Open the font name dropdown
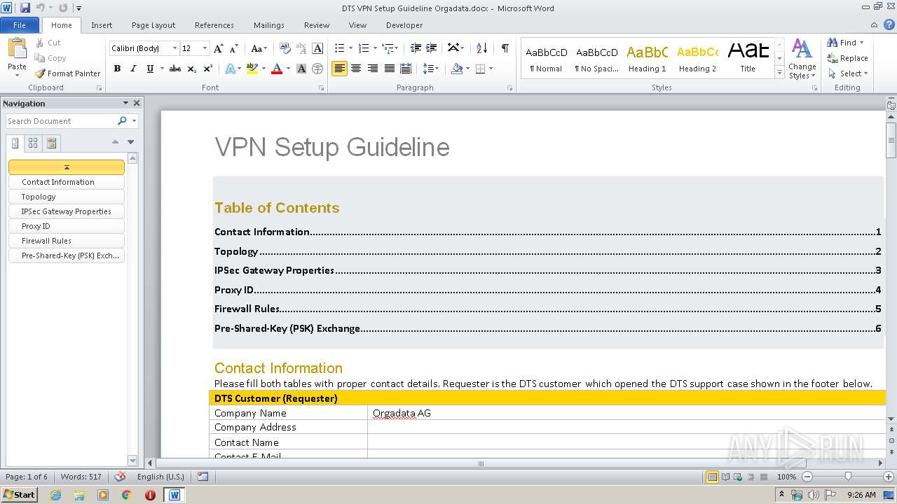897x504 pixels. tap(174, 48)
